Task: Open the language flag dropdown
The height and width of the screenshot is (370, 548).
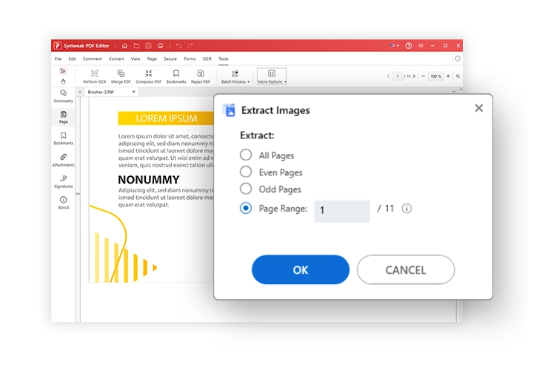Action: [395, 46]
